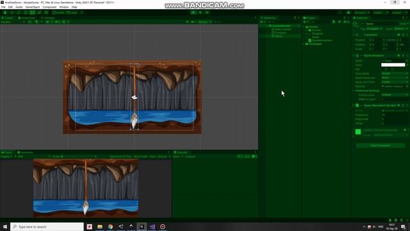Open the Window menu

click(64, 7)
